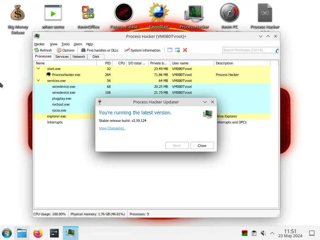
Task: Switch to the Network tab
Action: click(79, 57)
